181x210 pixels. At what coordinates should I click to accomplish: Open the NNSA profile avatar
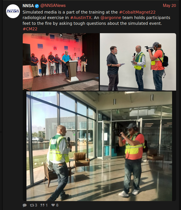(13, 11)
